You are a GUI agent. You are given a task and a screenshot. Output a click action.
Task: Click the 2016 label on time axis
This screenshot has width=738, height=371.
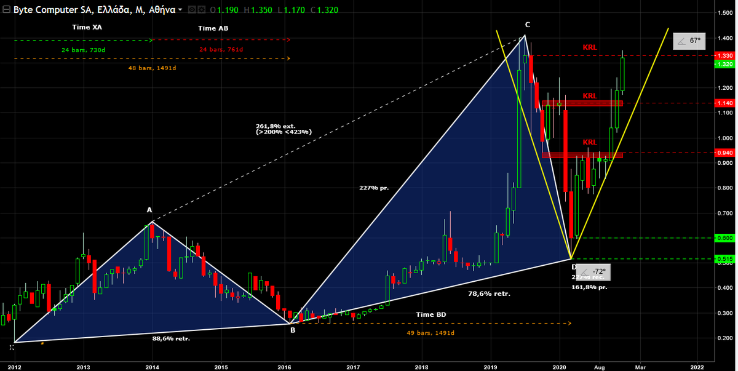tap(285, 366)
